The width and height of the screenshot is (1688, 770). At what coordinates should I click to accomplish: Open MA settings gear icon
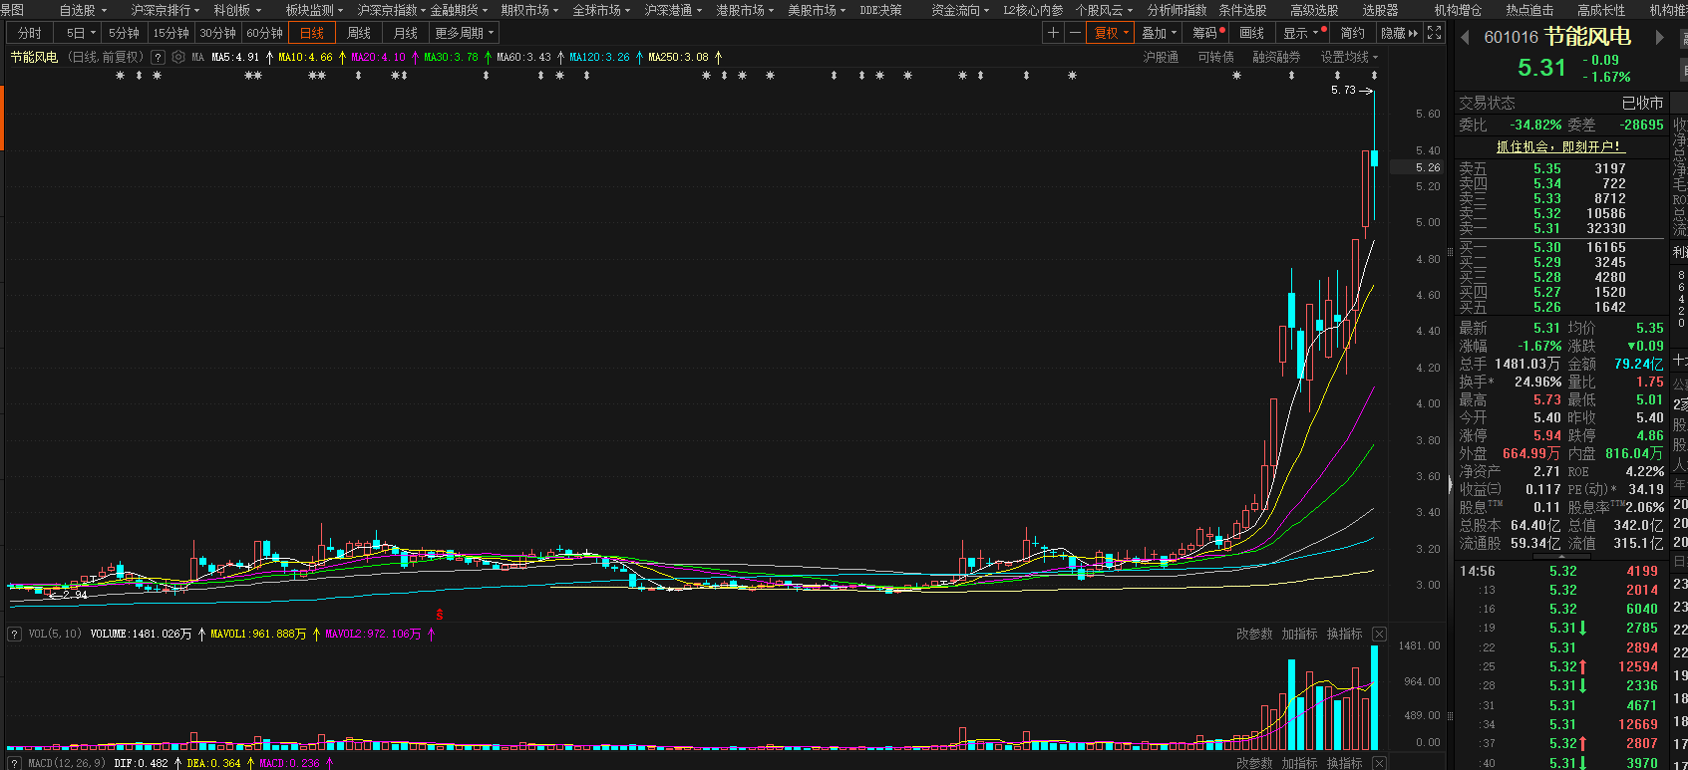pyautogui.click(x=178, y=58)
